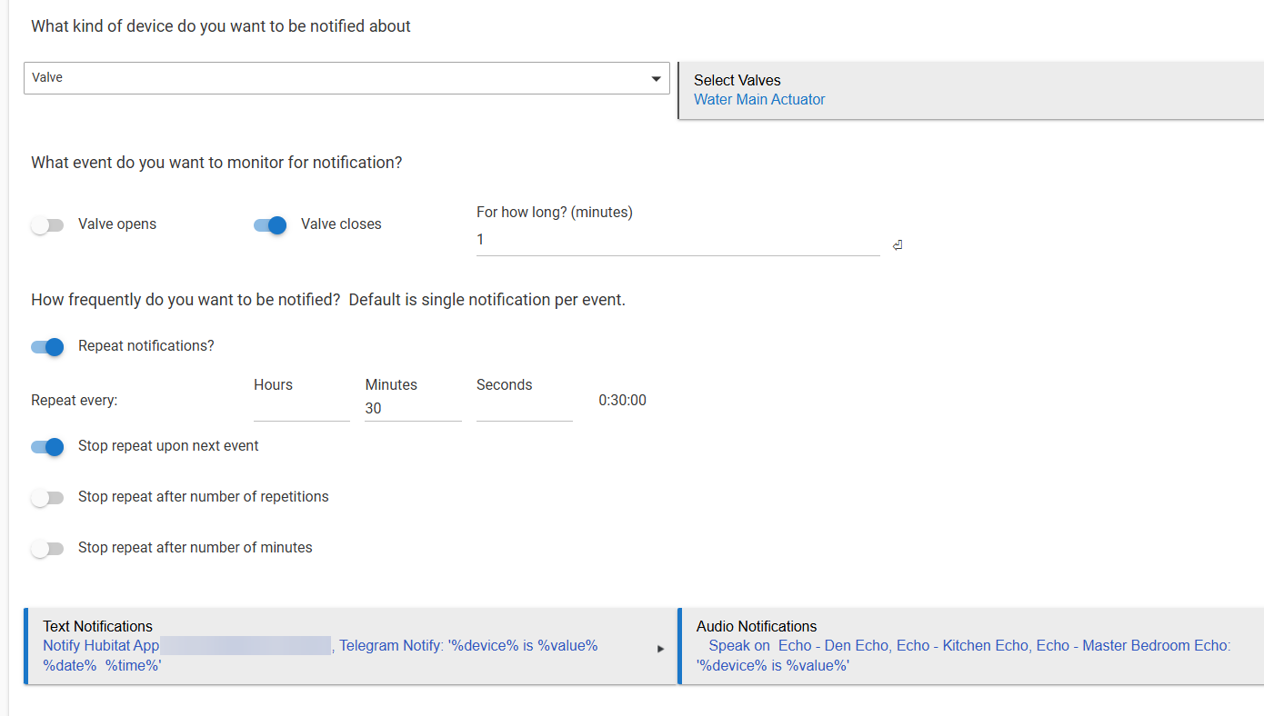This screenshot has height=716, width=1264.
Task: Click the Text Notifications heading
Action: coord(97,626)
